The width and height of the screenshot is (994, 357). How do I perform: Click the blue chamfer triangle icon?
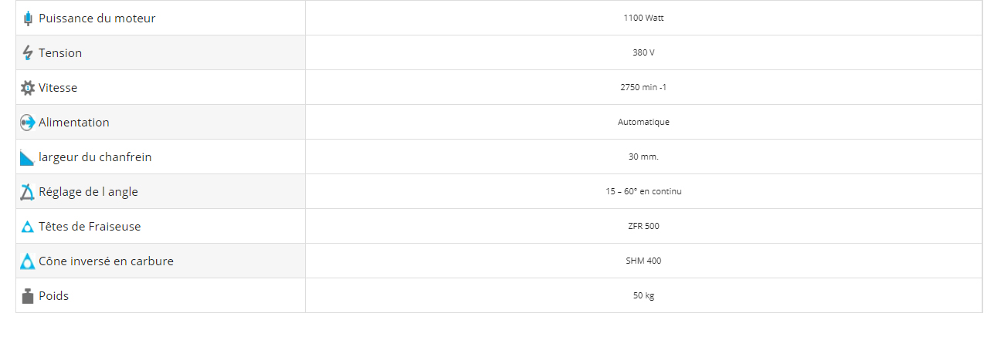coord(28,157)
